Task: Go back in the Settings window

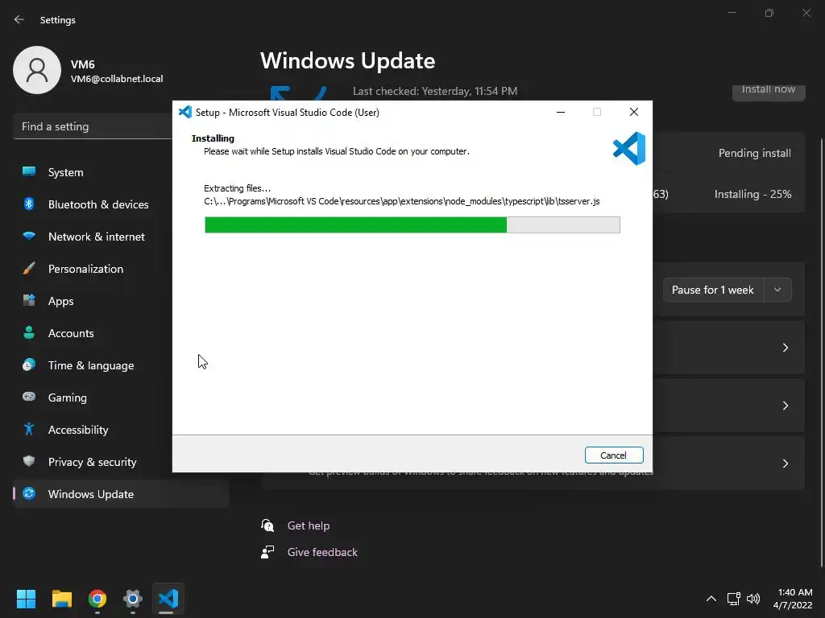Action: (19, 19)
